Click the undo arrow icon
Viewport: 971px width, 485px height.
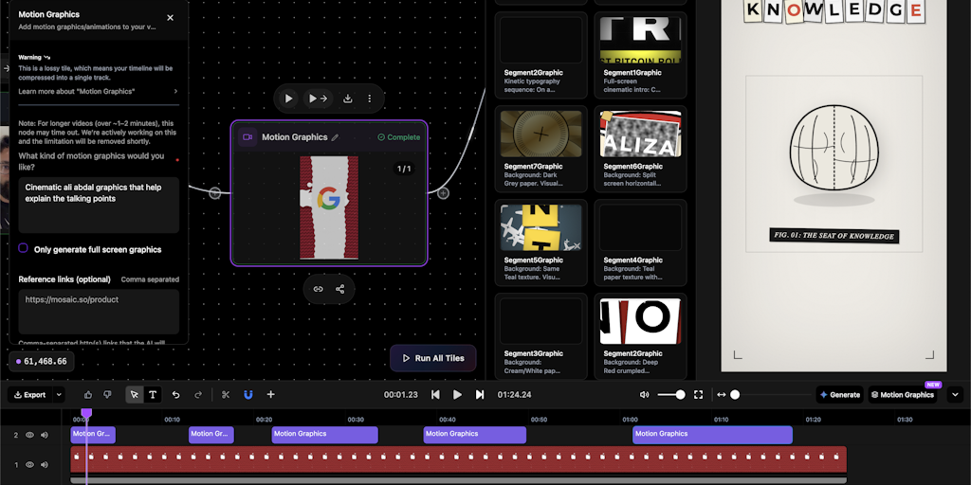click(175, 395)
